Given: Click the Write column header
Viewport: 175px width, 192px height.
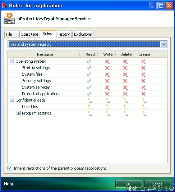Looking at the screenshot, I should point(107,54).
